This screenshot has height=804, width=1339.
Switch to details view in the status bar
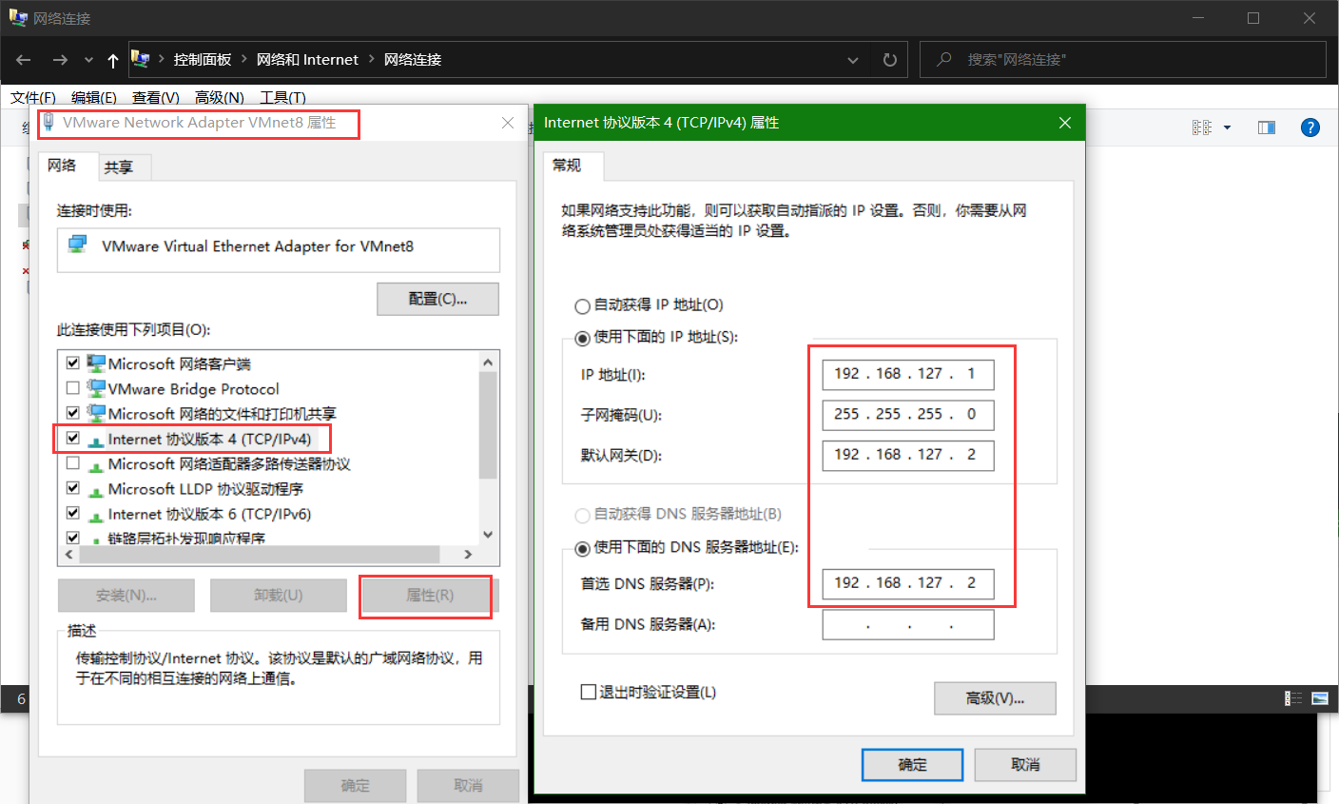click(1293, 698)
